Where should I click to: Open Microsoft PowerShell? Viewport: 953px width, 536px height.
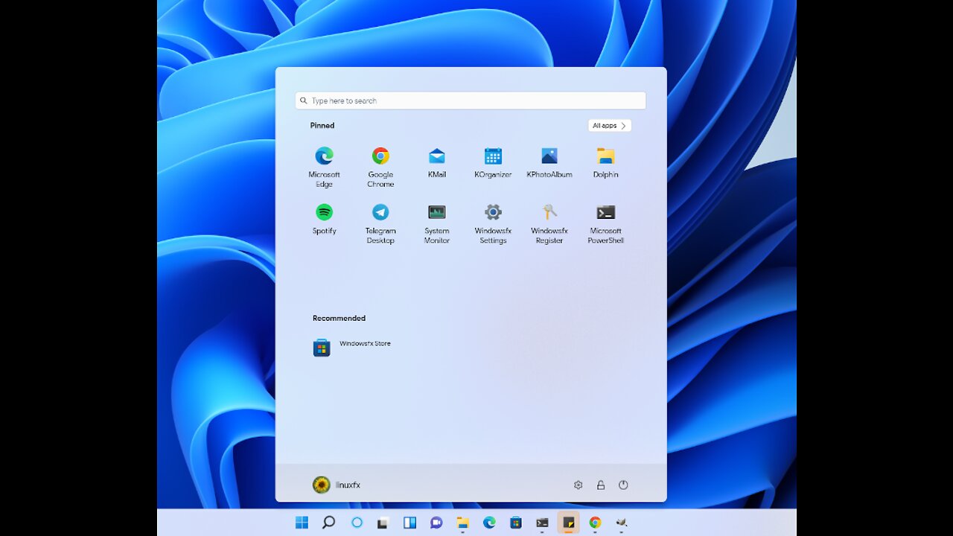tap(605, 223)
